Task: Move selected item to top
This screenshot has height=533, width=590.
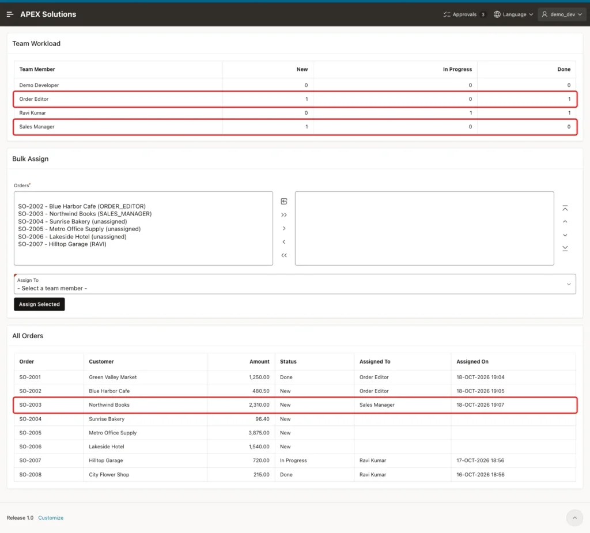Action: click(x=565, y=208)
